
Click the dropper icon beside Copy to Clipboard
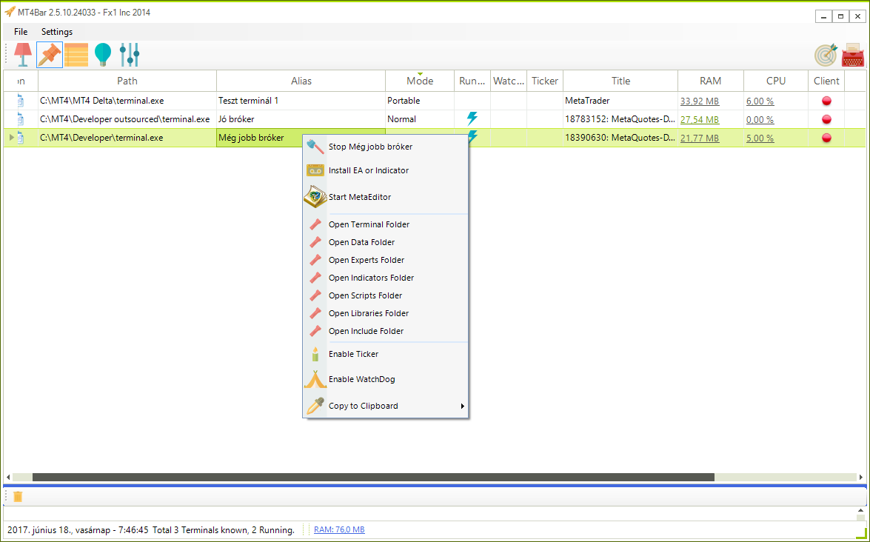coord(315,406)
